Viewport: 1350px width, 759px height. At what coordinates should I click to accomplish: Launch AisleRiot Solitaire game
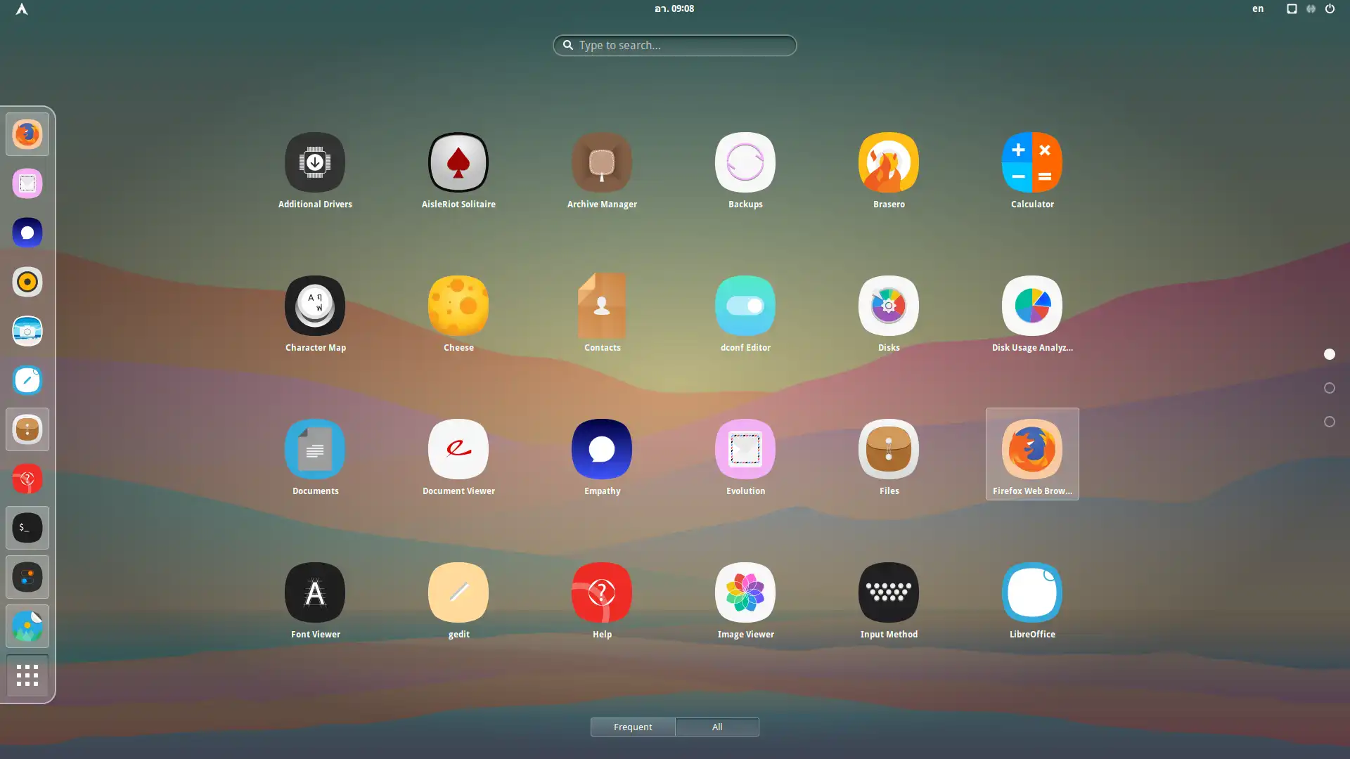click(x=458, y=162)
